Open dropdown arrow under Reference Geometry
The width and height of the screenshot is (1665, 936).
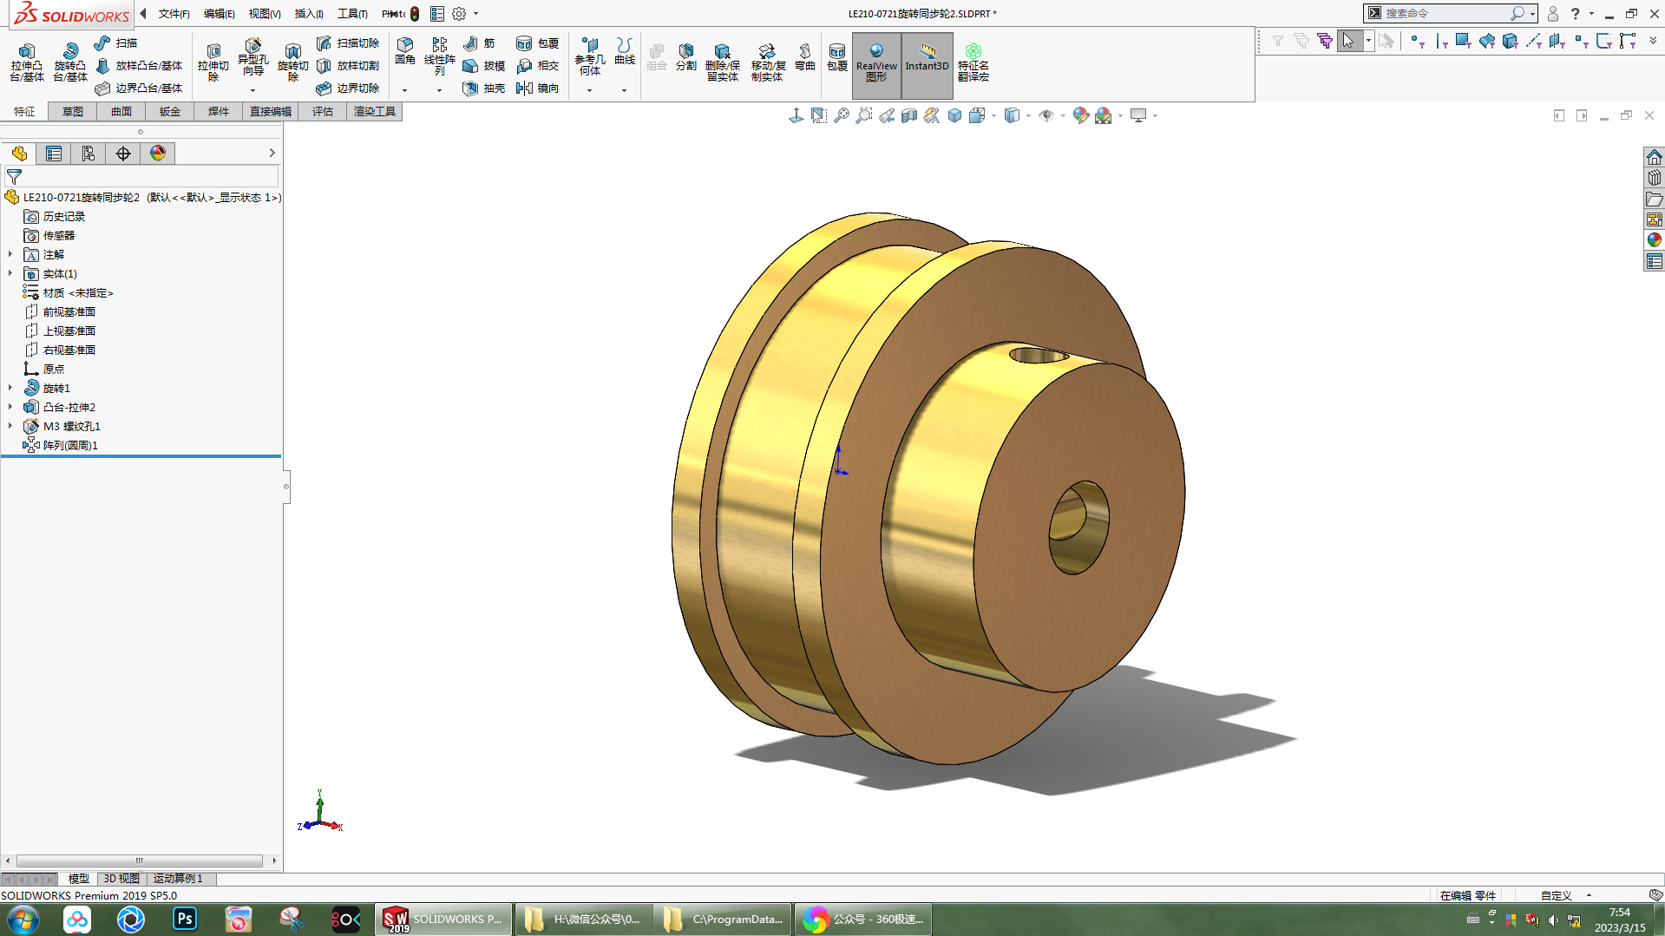(x=590, y=90)
